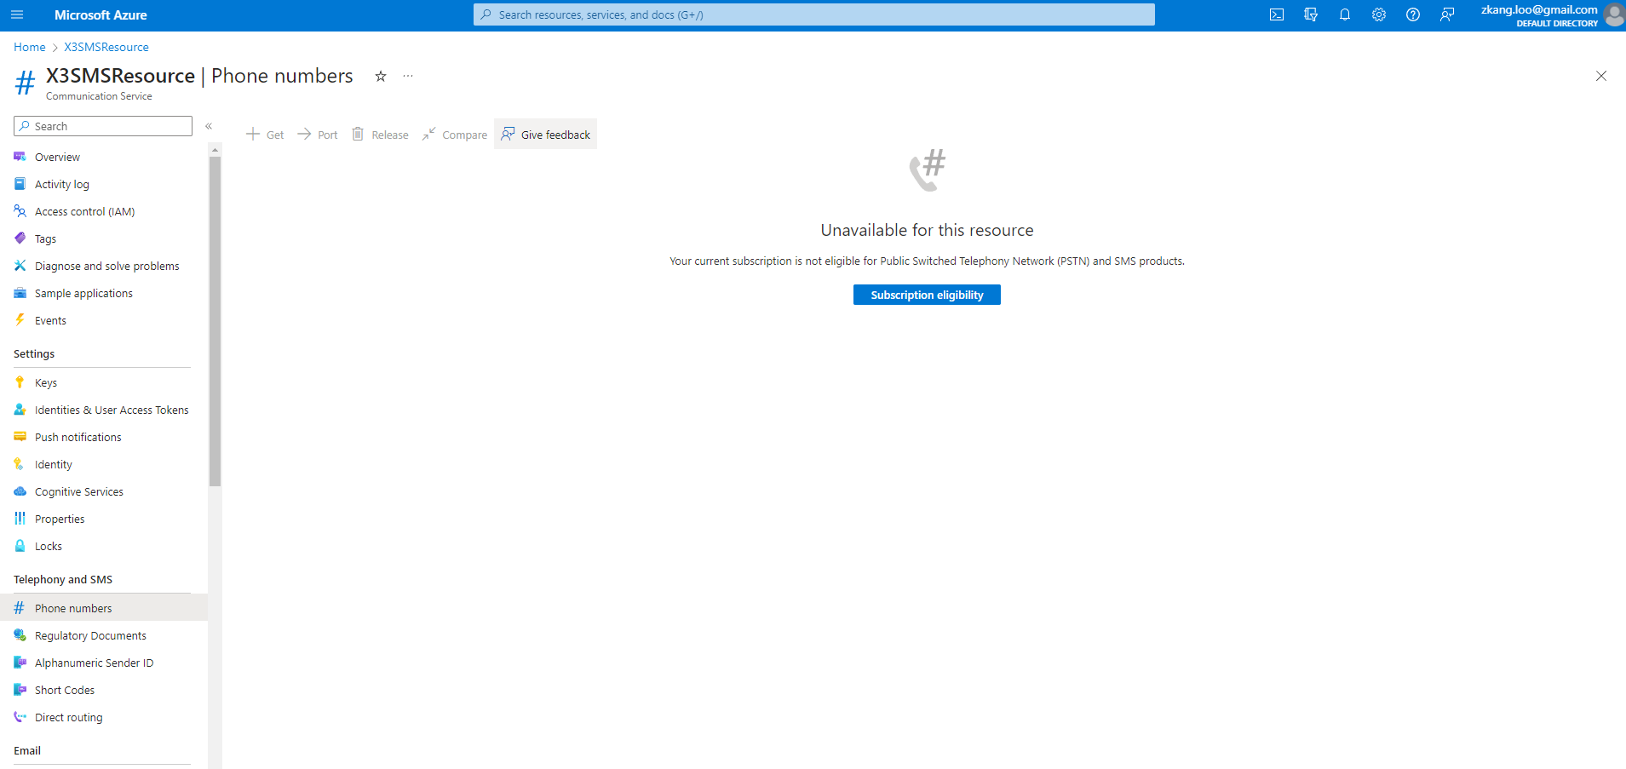
Task: Focus the global search resources box
Action: [x=814, y=14]
